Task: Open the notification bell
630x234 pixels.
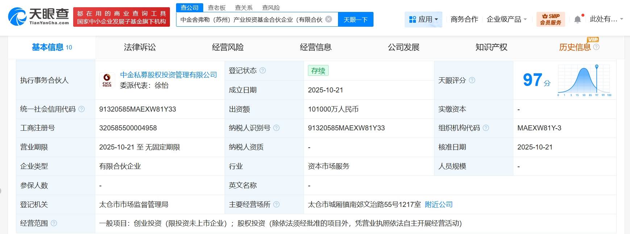Action: [x=577, y=19]
